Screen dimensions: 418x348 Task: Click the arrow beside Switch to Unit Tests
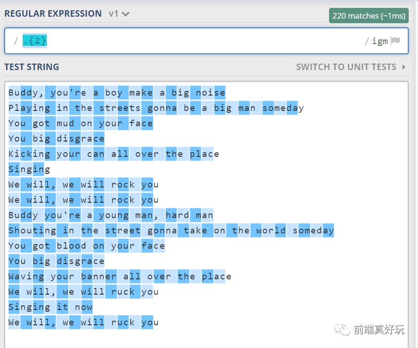(404, 67)
